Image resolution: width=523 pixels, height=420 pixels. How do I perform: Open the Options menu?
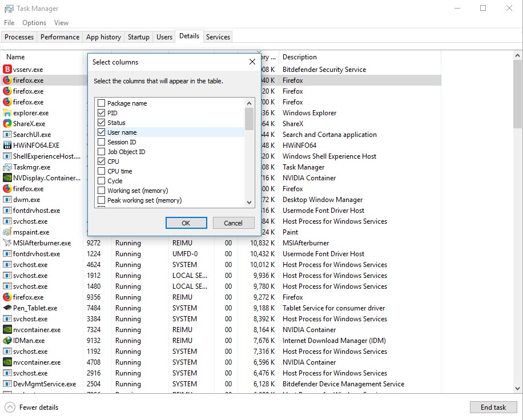tap(34, 23)
